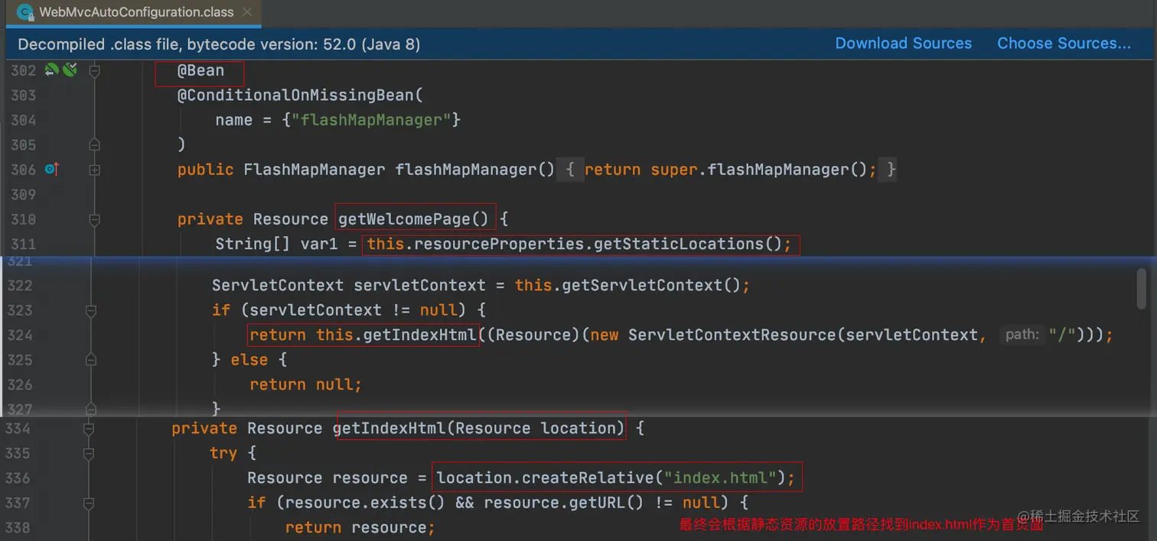The image size is (1157, 541).
Task: Collapse the if block at line 337
Action: click(x=89, y=503)
